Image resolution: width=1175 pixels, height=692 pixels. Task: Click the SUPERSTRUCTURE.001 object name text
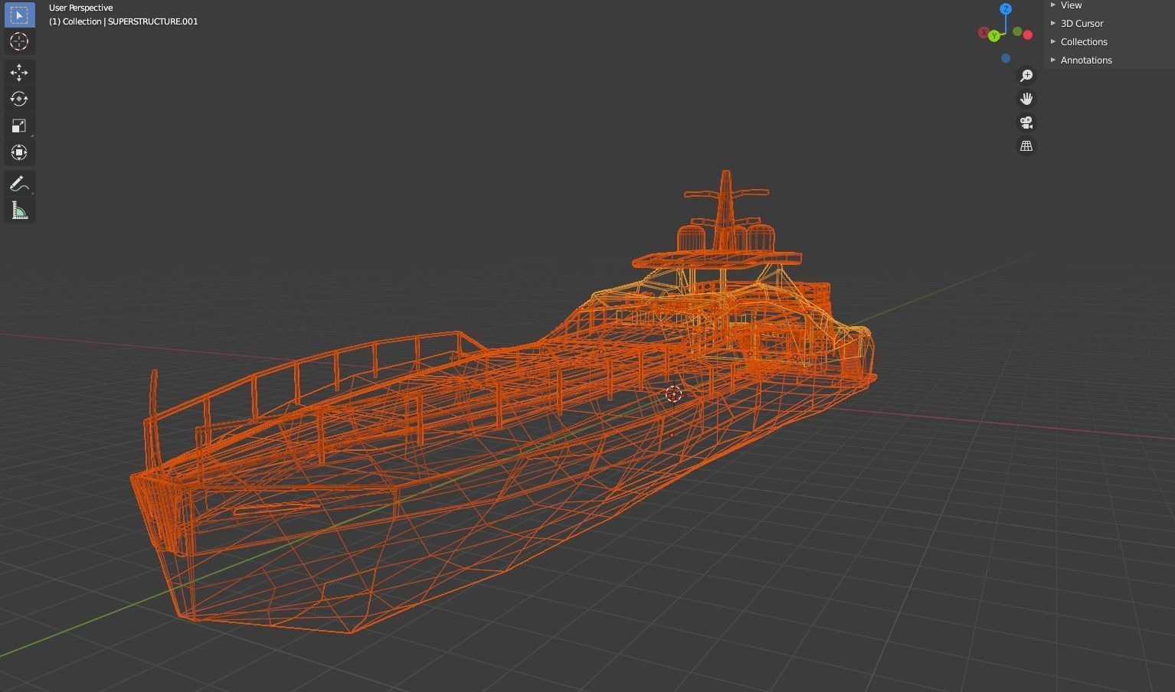pyautogui.click(x=152, y=21)
